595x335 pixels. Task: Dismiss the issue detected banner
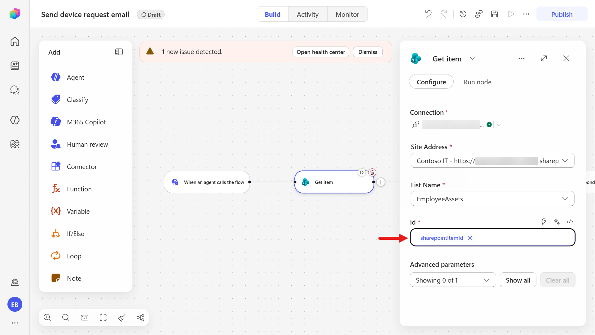coord(368,52)
